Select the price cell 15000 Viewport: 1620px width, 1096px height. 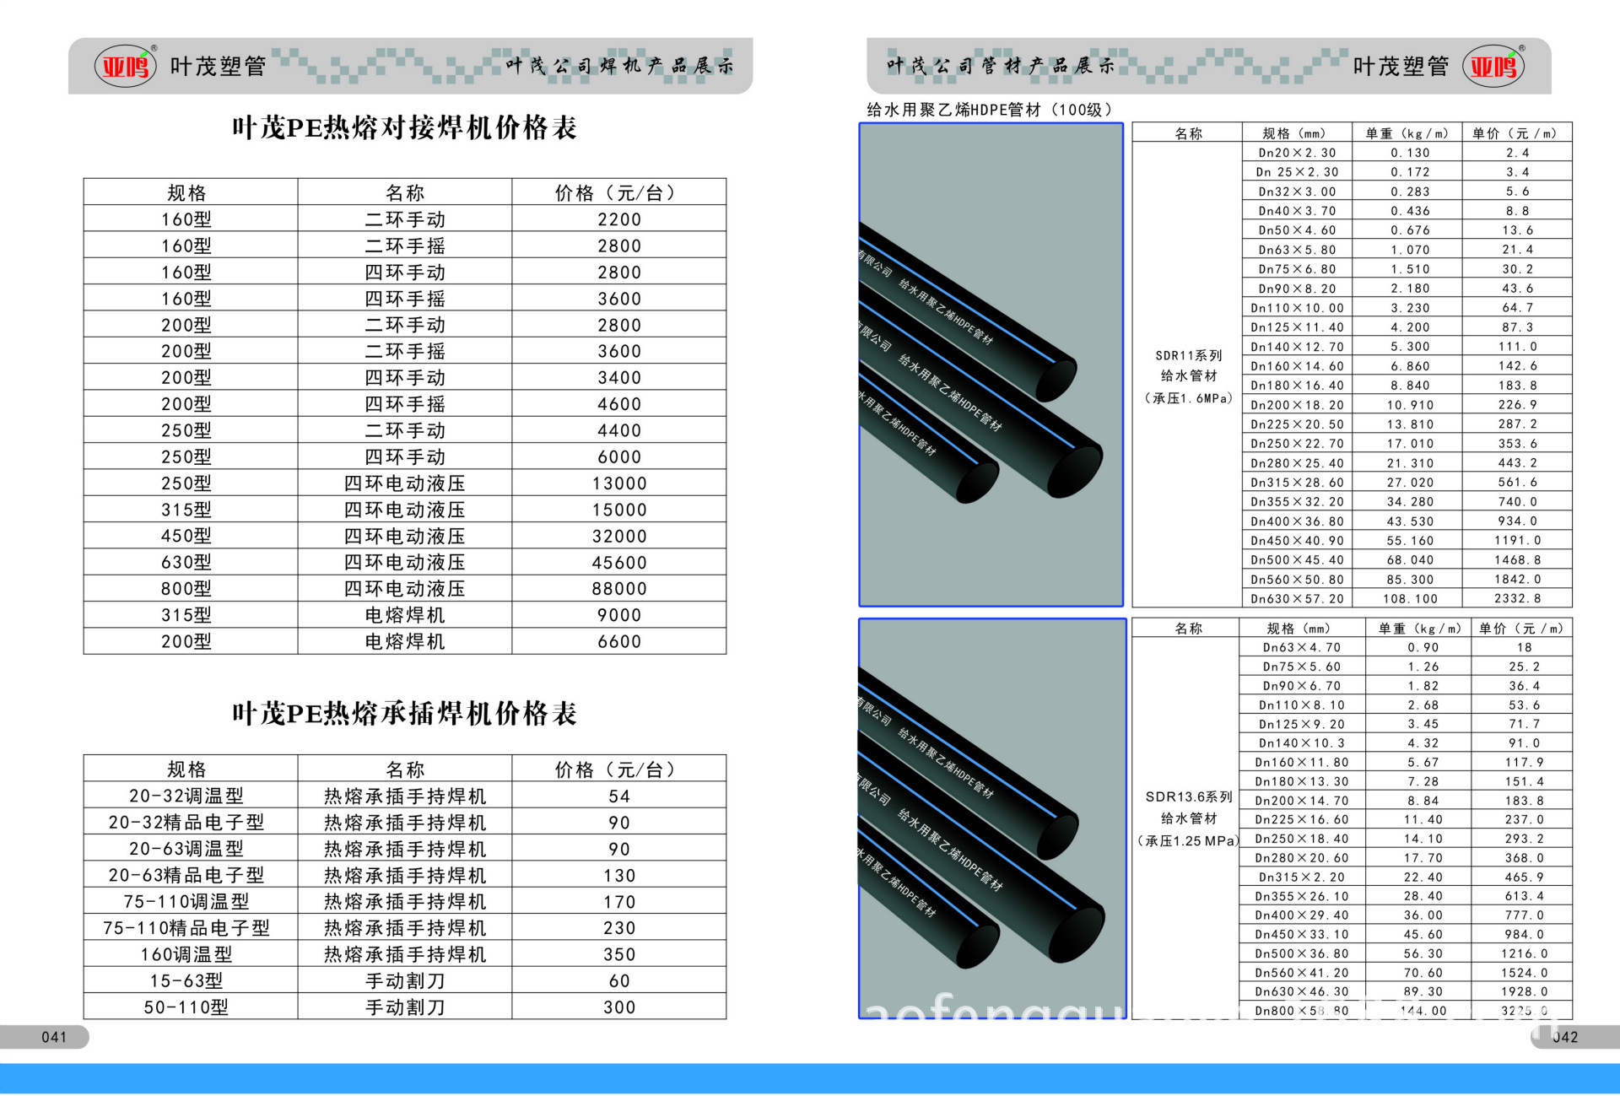point(619,510)
